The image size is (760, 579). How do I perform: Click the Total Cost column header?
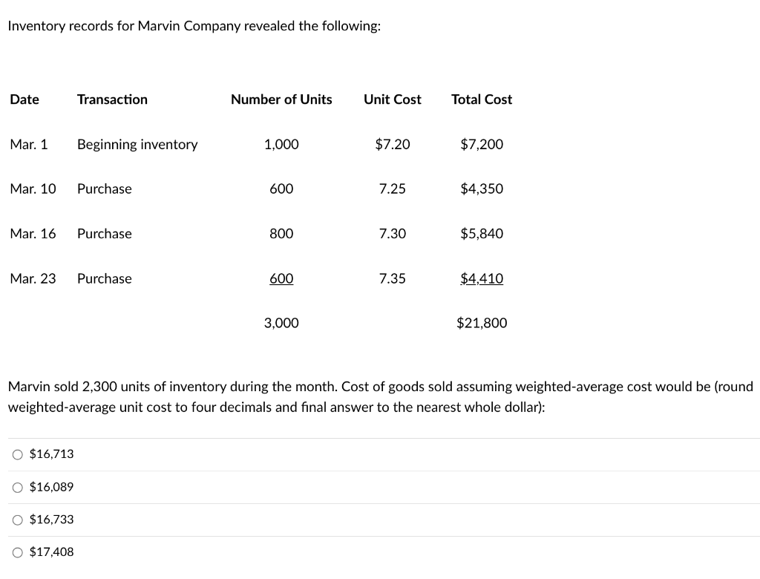482,99
